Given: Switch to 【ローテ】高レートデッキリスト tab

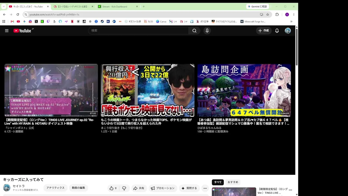Looking at the screenshot, I should (x=73, y=7).
